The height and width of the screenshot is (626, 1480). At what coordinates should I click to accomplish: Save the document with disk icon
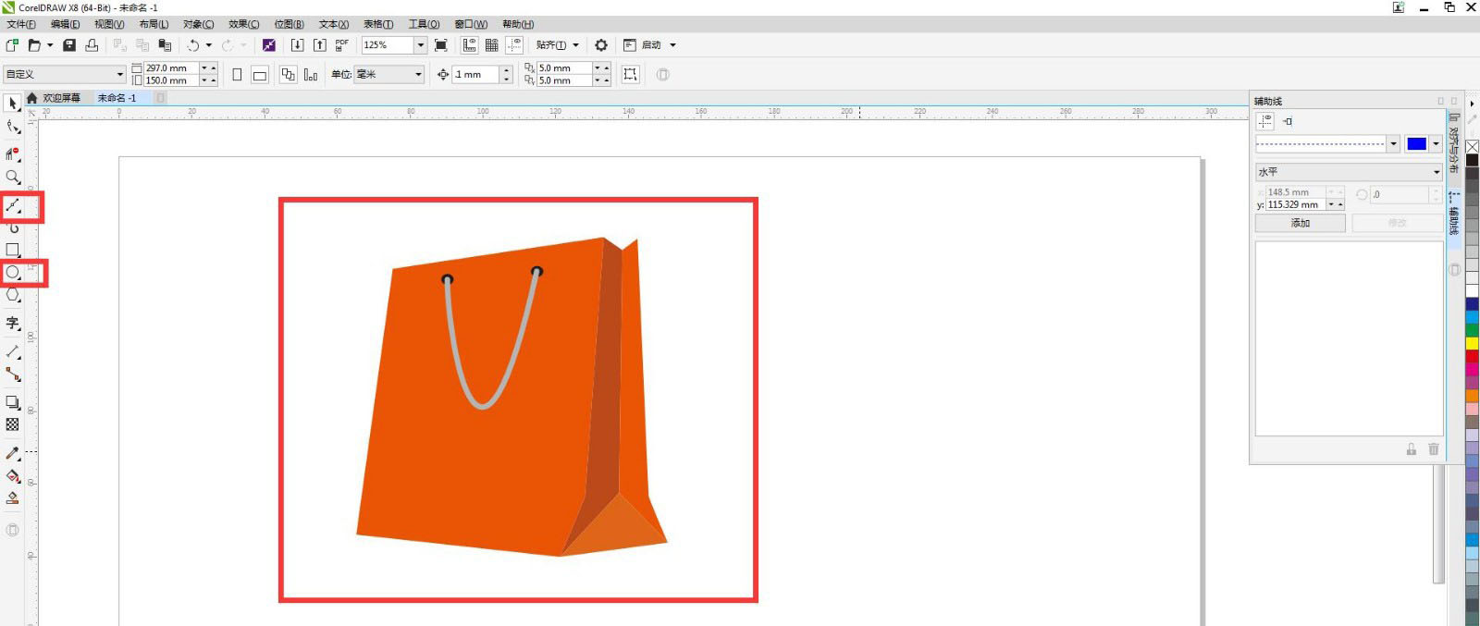[69, 44]
